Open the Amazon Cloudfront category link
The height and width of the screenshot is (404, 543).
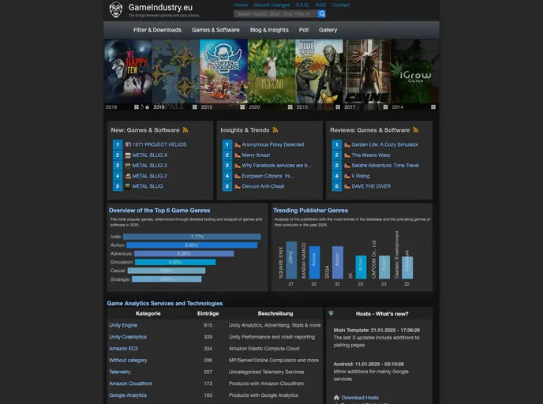[x=130, y=383]
